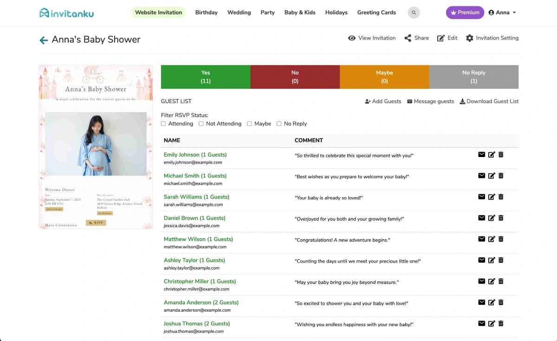Go to Birthday menu
The image size is (557, 341).
(x=207, y=13)
